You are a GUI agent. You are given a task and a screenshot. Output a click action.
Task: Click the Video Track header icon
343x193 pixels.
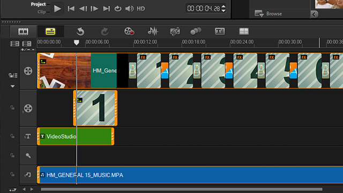[x=28, y=71]
